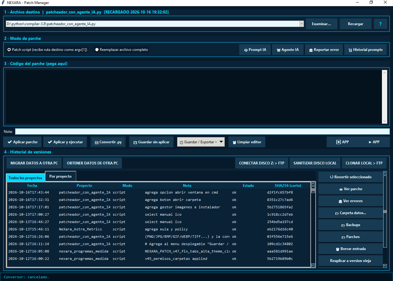393x281 pixels.
Task: Switch to Por proyecto tab
Action: (60, 176)
